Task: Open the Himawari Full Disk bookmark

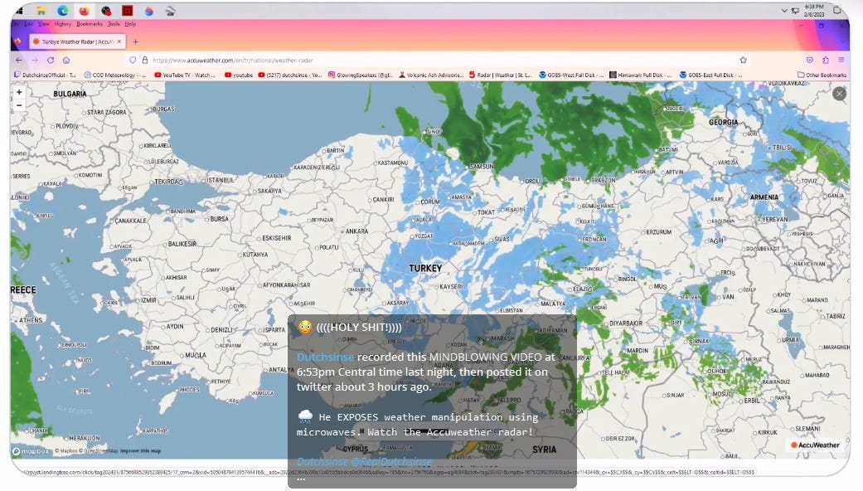Action: click(641, 75)
